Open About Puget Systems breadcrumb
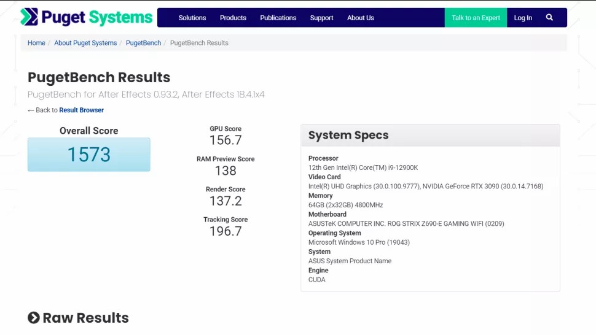Viewport: 596px width, 335px height. pos(85,43)
